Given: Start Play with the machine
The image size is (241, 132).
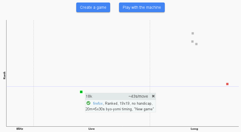Looking at the screenshot, I should pos(142,7).
